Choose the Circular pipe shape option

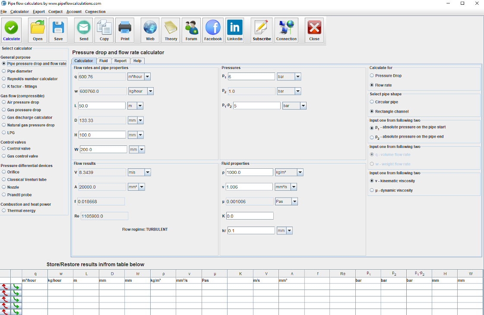click(372, 102)
